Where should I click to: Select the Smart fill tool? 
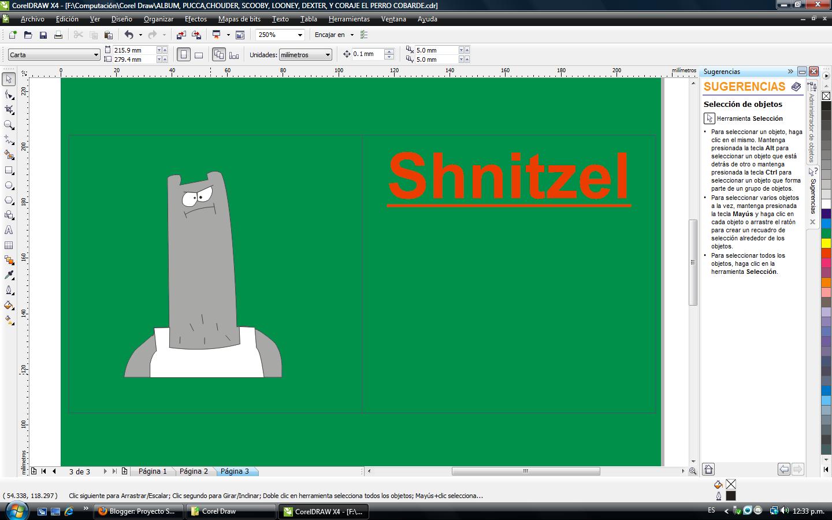click(x=9, y=155)
